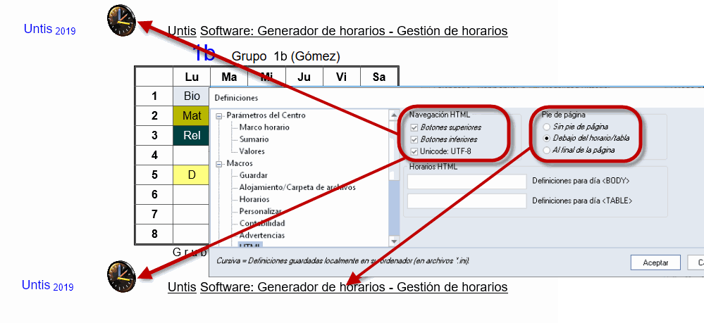Viewport: 704px width, 323px height.
Task: Click the tree scrollbar up arrow
Action: coord(394,115)
